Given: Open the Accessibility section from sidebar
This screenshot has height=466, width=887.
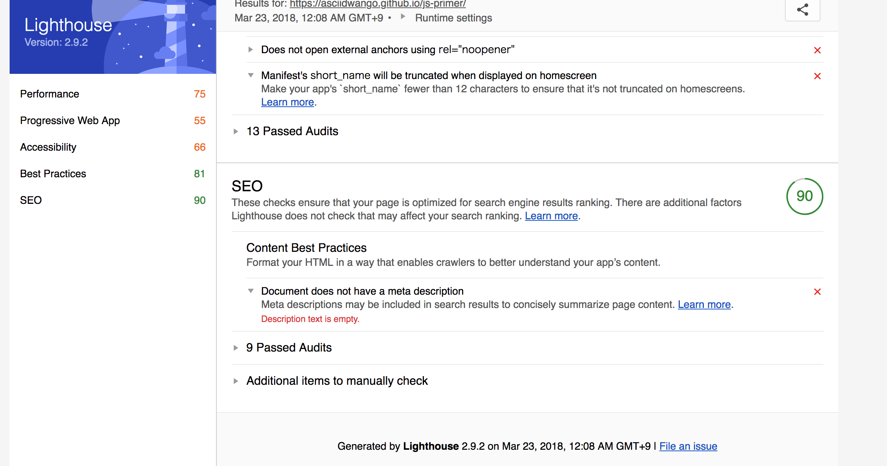Looking at the screenshot, I should pos(48,147).
